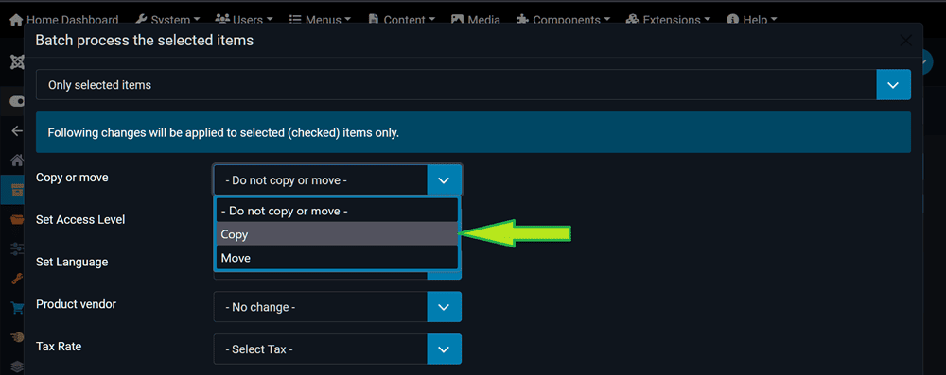Go to Media in the top bar
The image size is (946, 375).
[476, 19]
